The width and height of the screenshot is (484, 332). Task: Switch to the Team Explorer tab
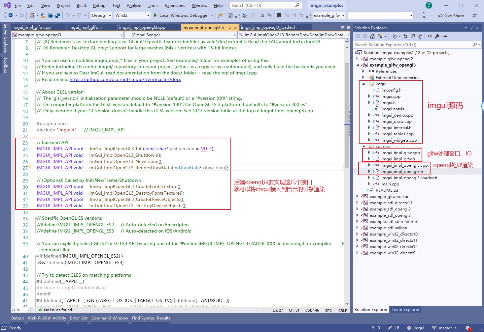point(405,310)
